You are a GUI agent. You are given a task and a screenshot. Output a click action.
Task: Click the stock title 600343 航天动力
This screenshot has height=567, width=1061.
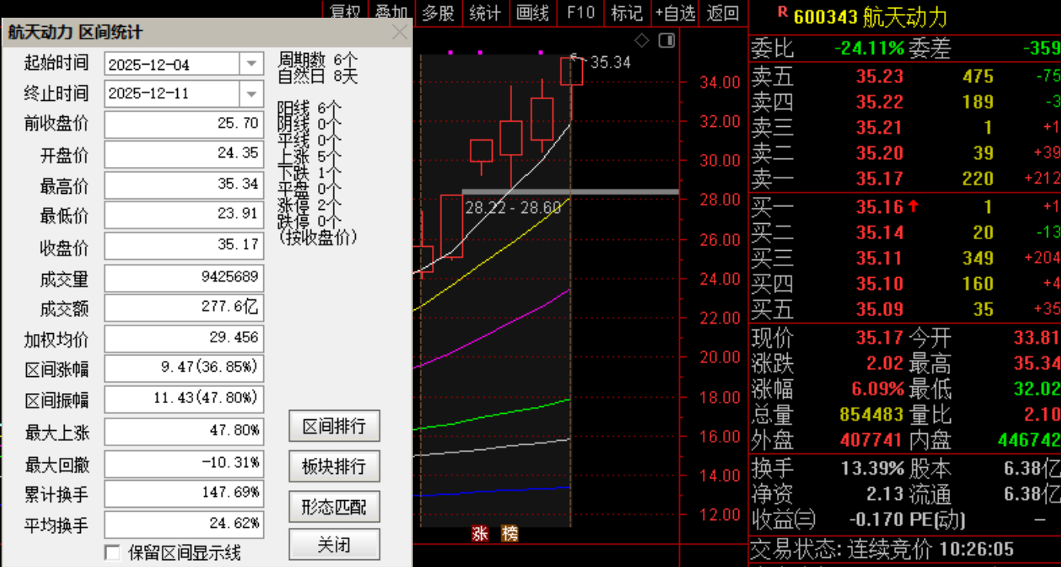tap(871, 17)
